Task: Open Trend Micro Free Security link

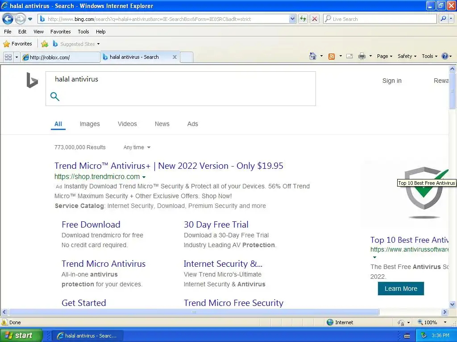Action: [233, 303]
